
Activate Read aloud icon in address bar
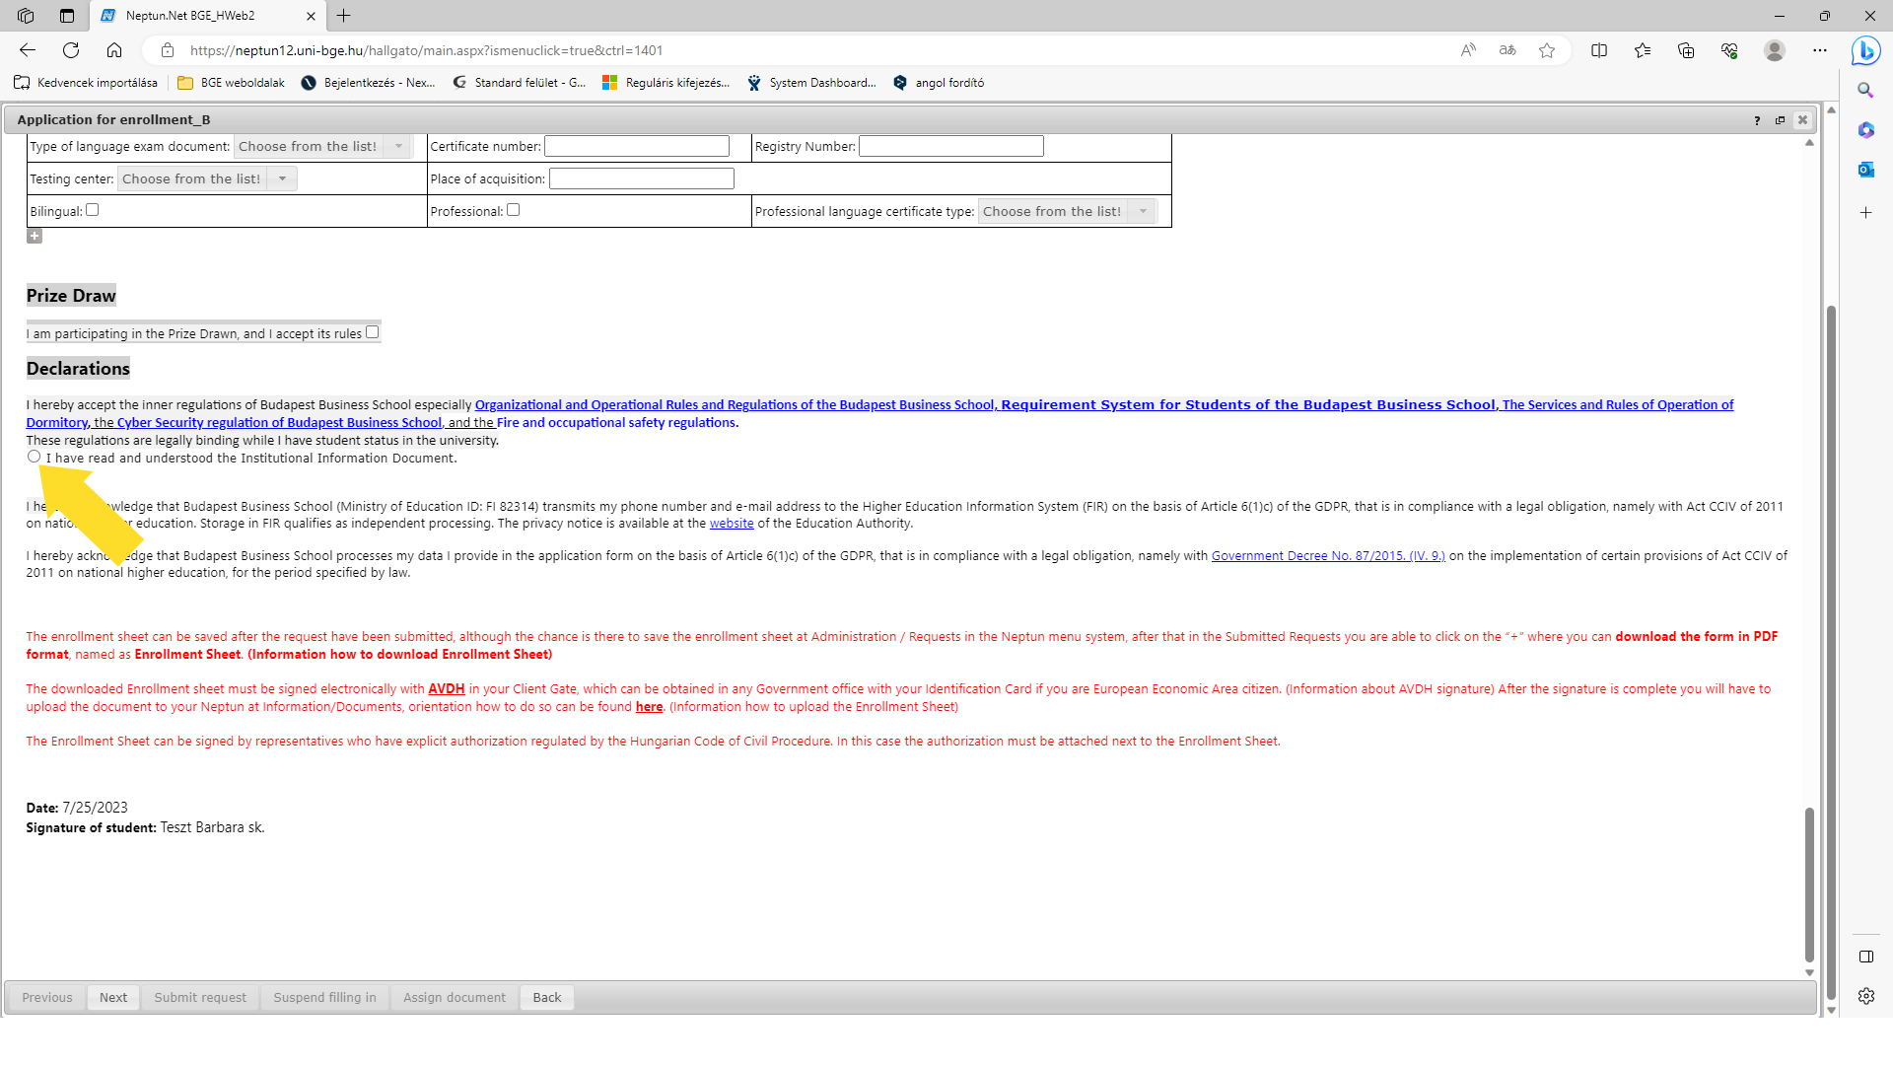tap(1468, 50)
